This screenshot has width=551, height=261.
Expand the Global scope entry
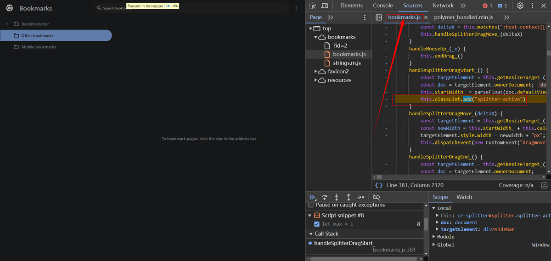[434, 245]
